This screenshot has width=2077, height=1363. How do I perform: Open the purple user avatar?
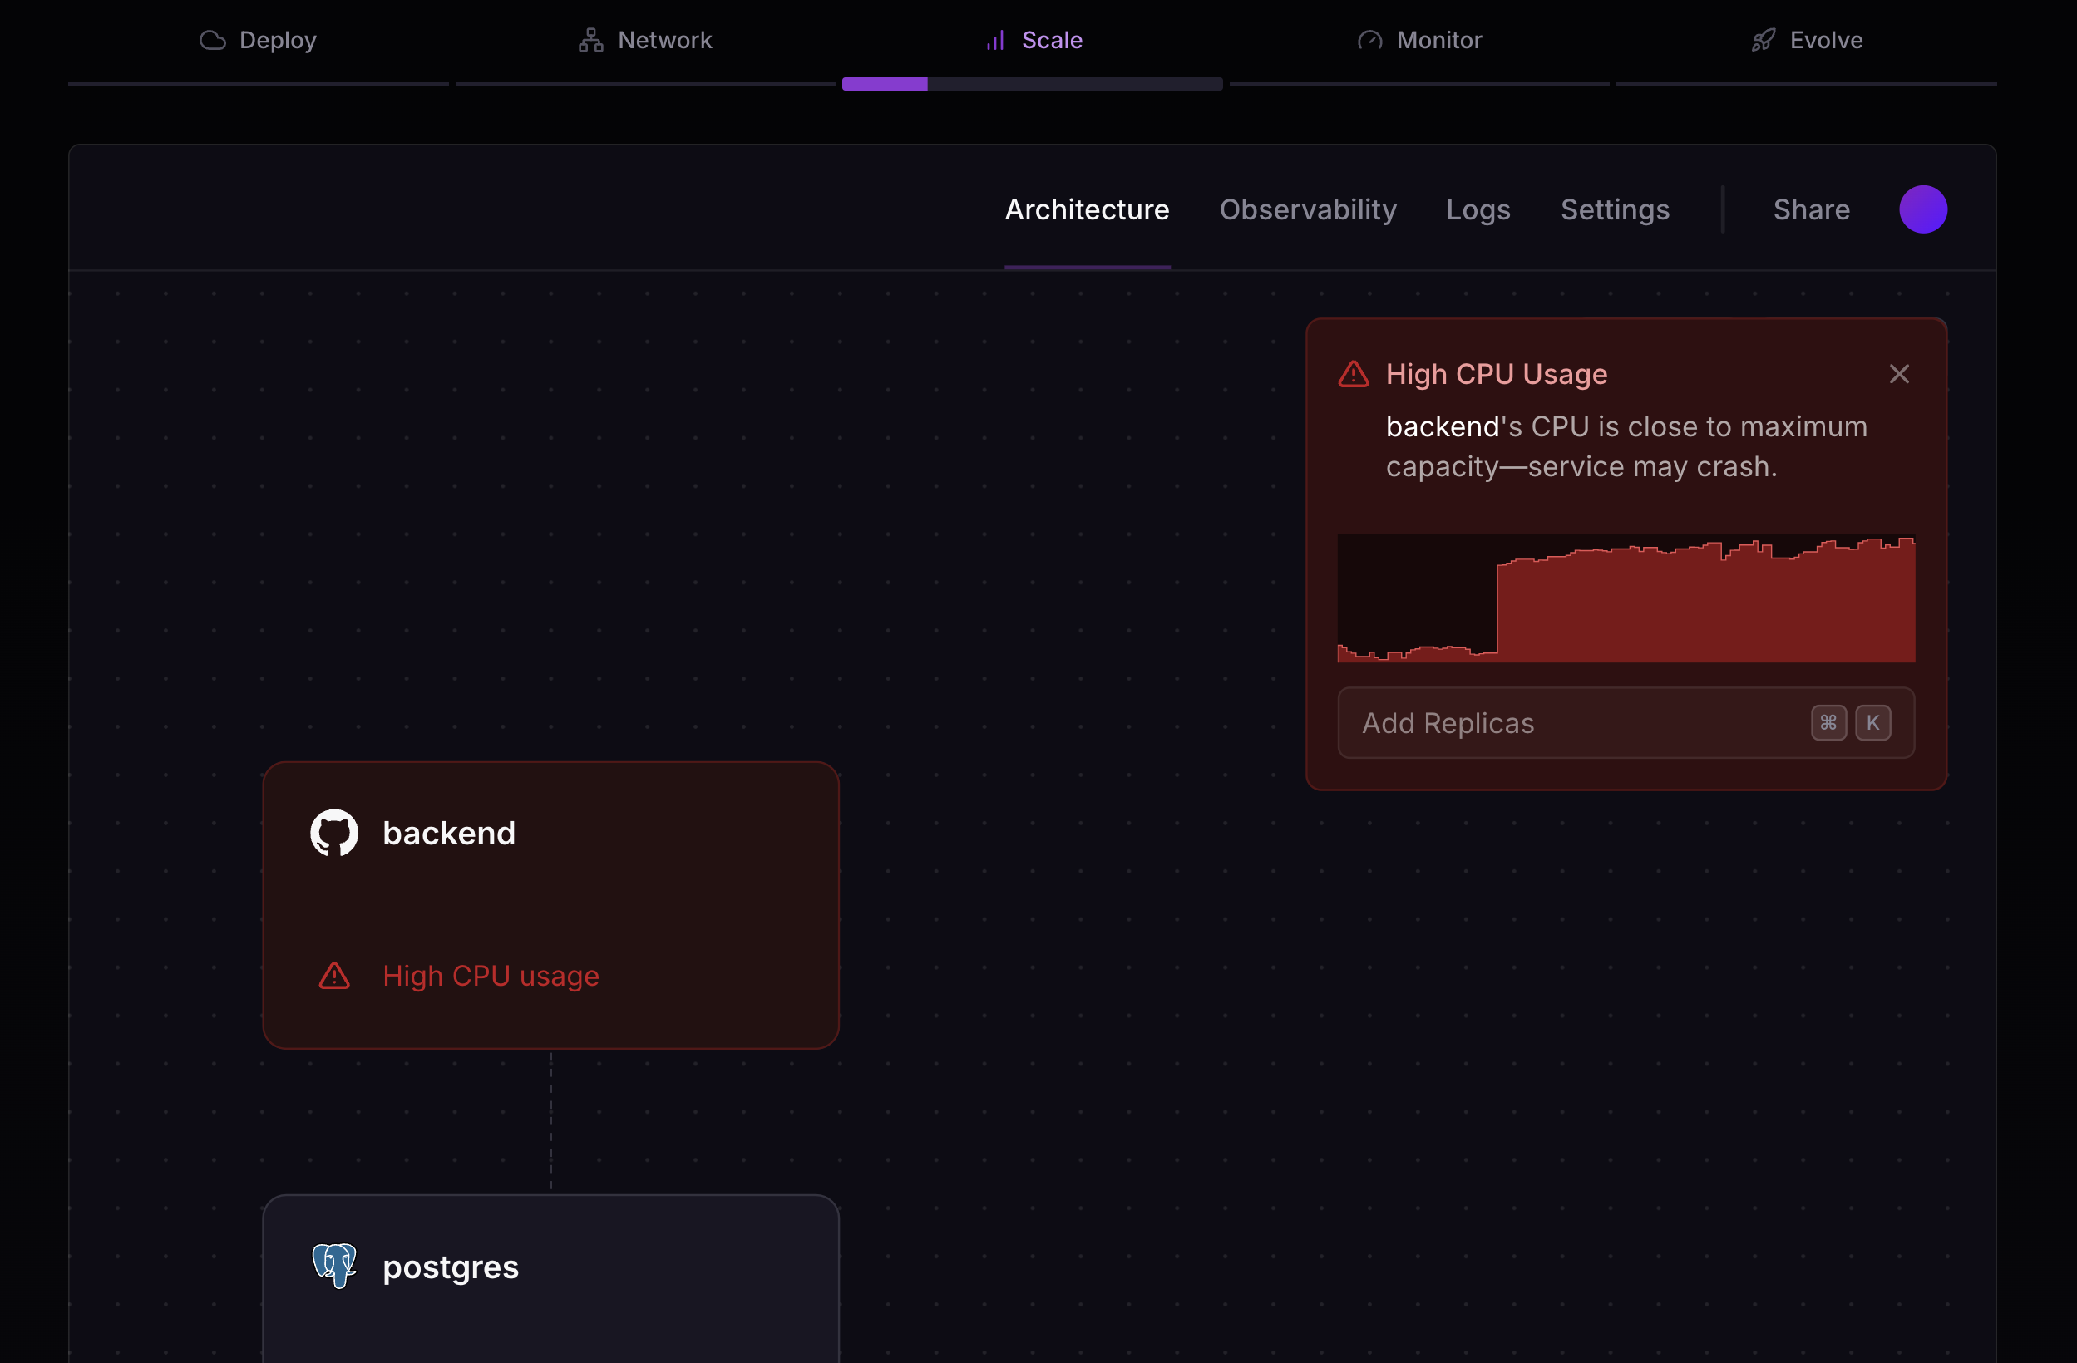[x=1922, y=209]
